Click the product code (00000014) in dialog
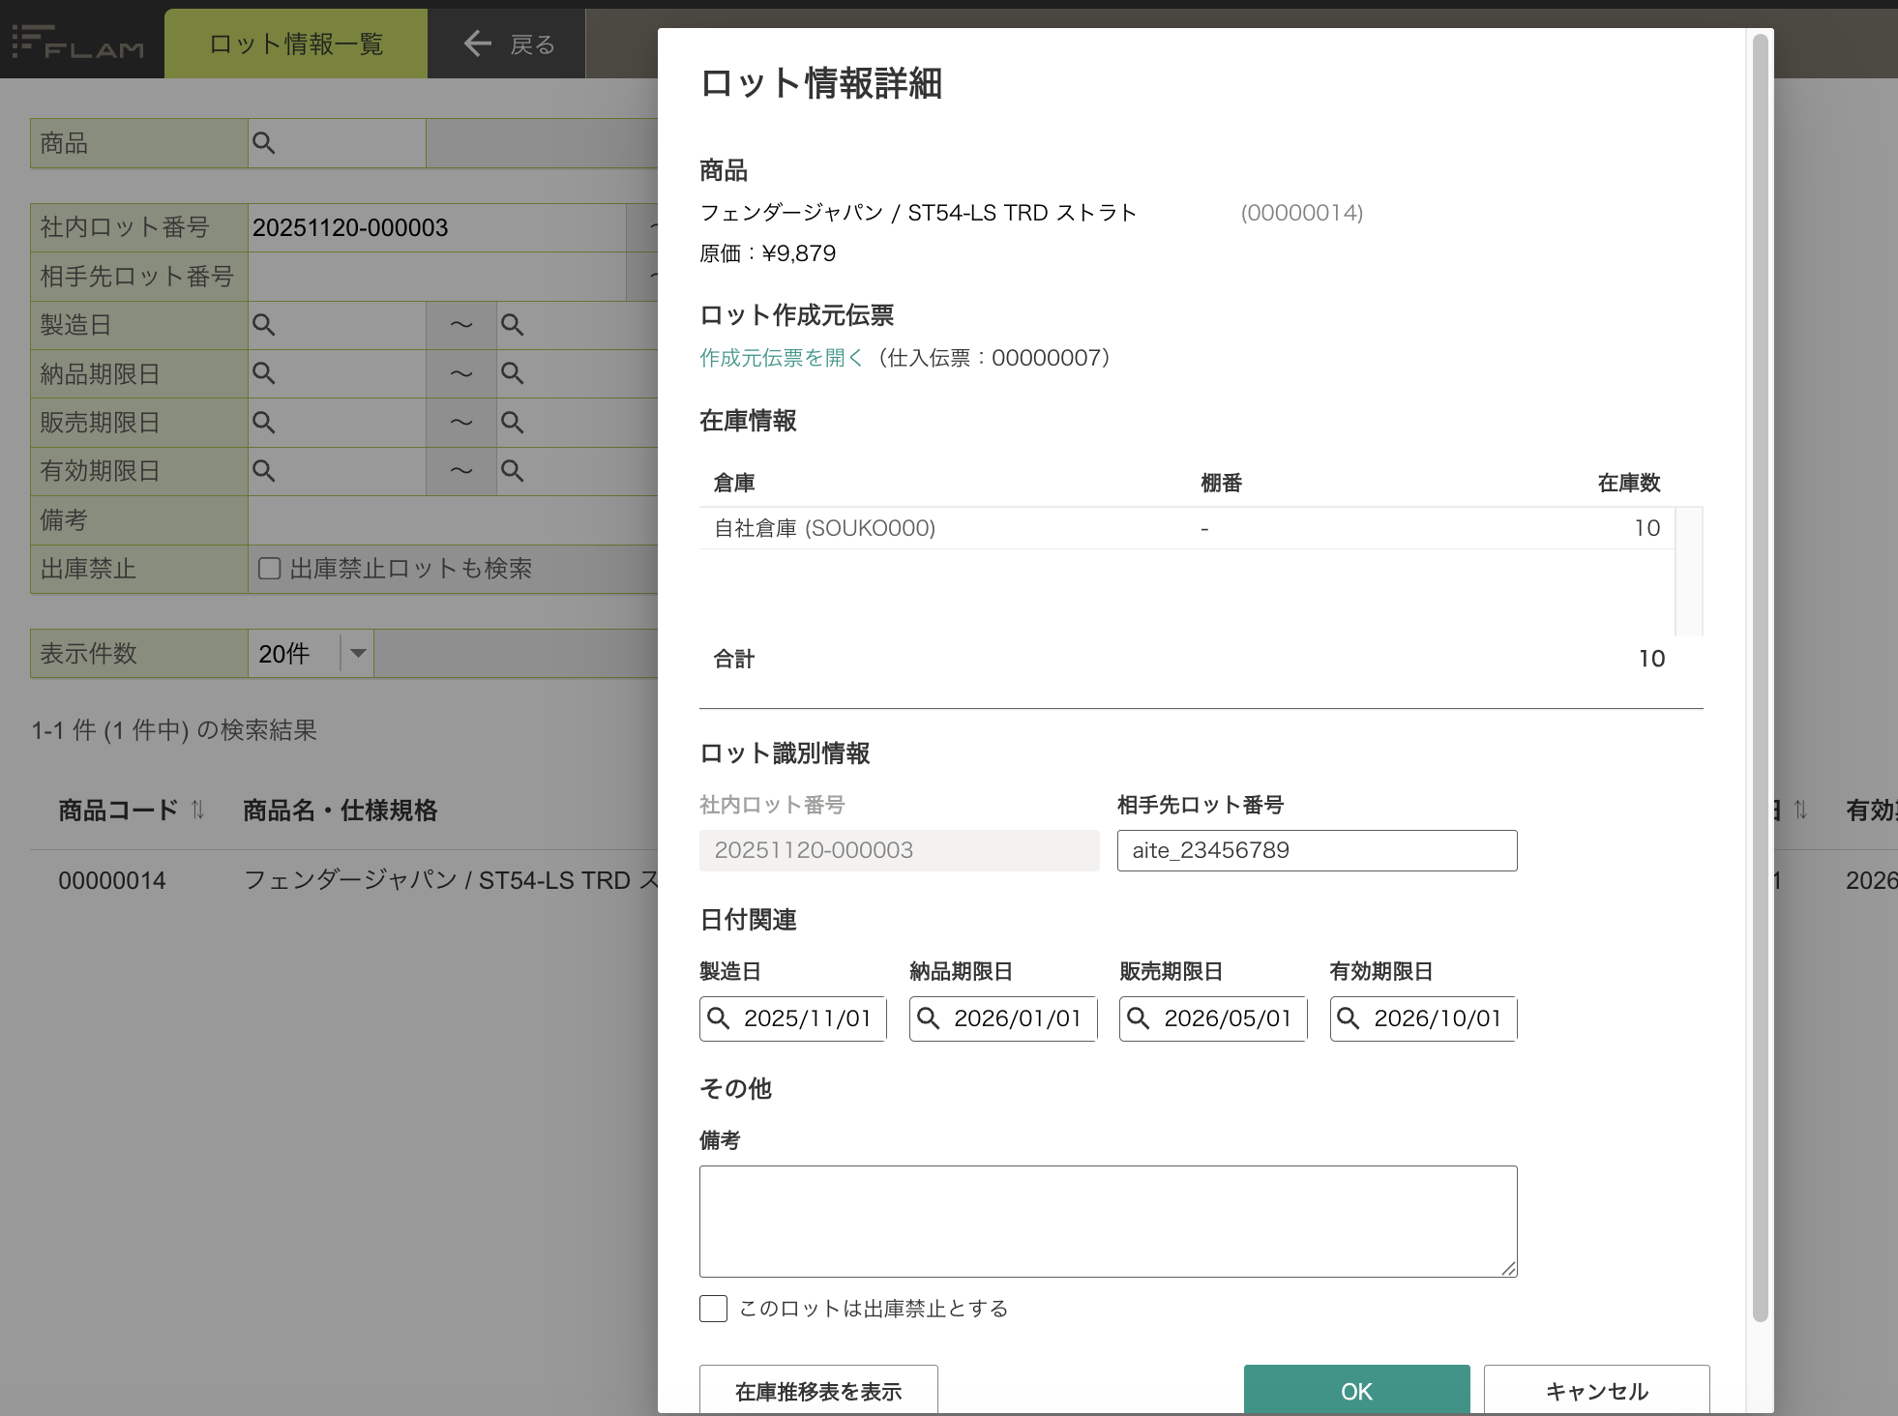 1301,213
